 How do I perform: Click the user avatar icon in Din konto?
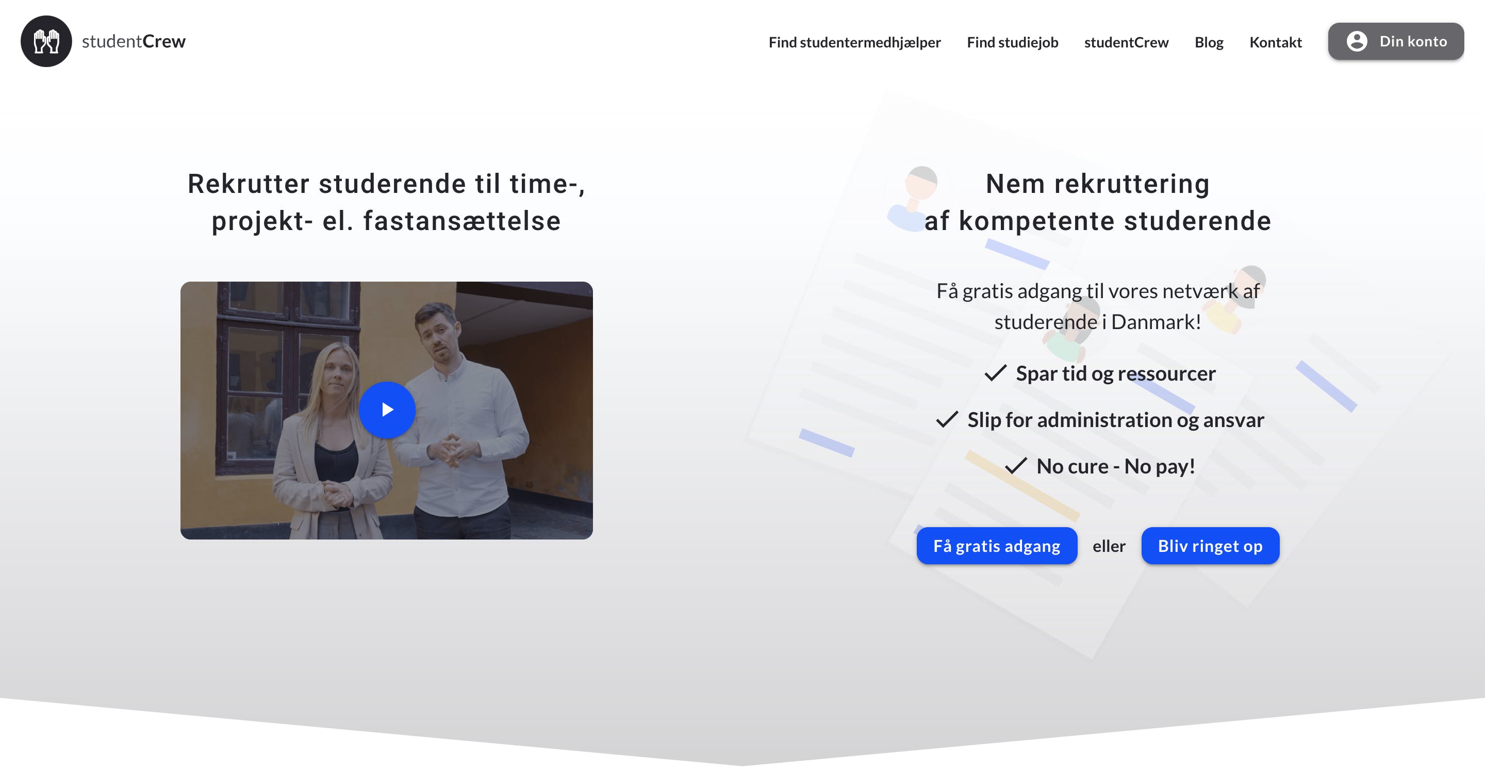coord(1357,41)
